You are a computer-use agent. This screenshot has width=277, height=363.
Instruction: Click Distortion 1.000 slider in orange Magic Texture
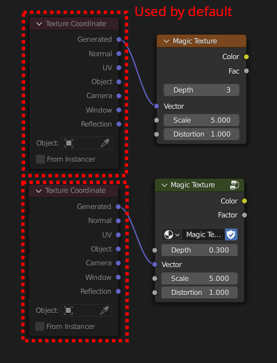(201, 134)
